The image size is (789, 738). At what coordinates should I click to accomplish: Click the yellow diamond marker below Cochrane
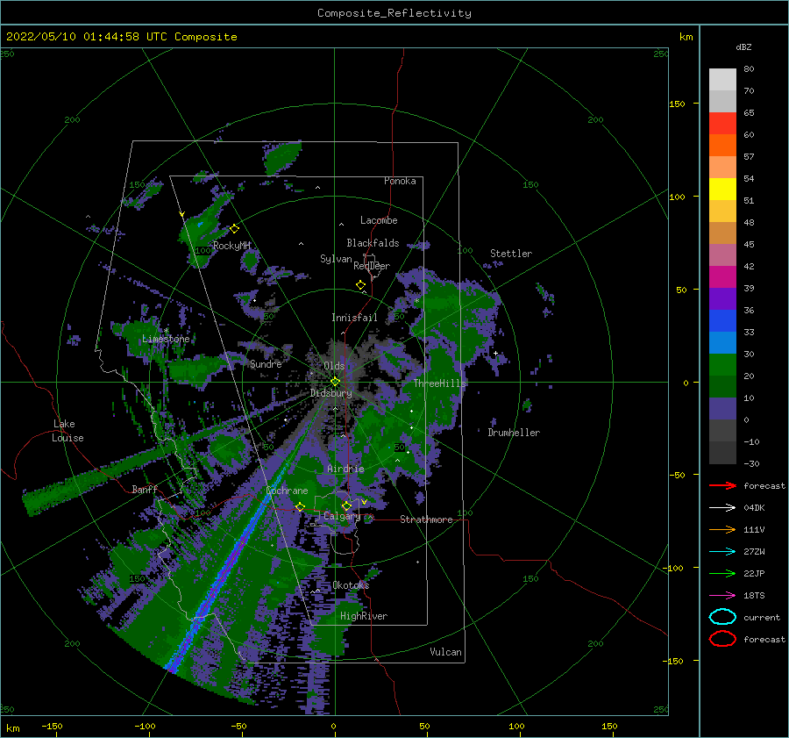[300, 507]
